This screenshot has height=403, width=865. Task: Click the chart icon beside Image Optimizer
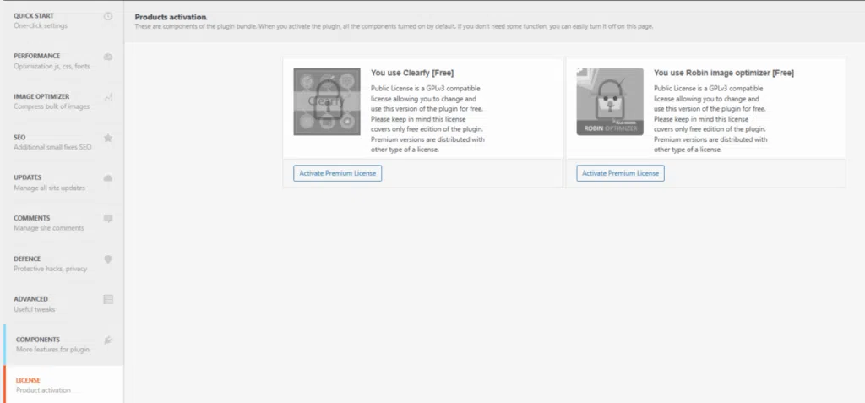[x=108, y=98]
